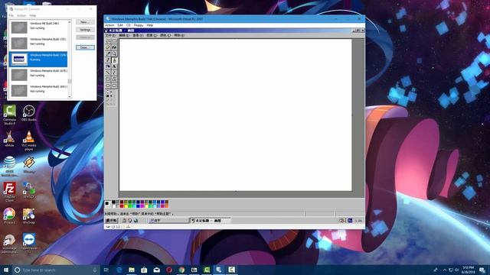Open the VLC media player desktop shortcut
This screenshot has height=275, width=490.
[29, 141]
